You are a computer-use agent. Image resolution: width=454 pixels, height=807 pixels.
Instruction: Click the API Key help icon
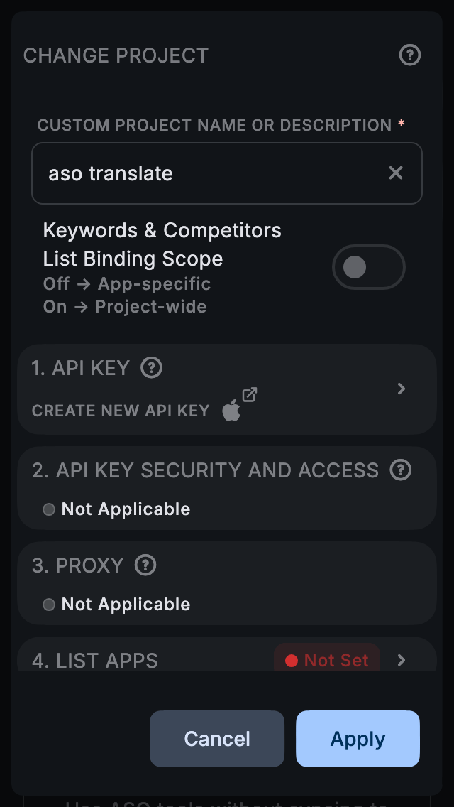pos(152,368)
